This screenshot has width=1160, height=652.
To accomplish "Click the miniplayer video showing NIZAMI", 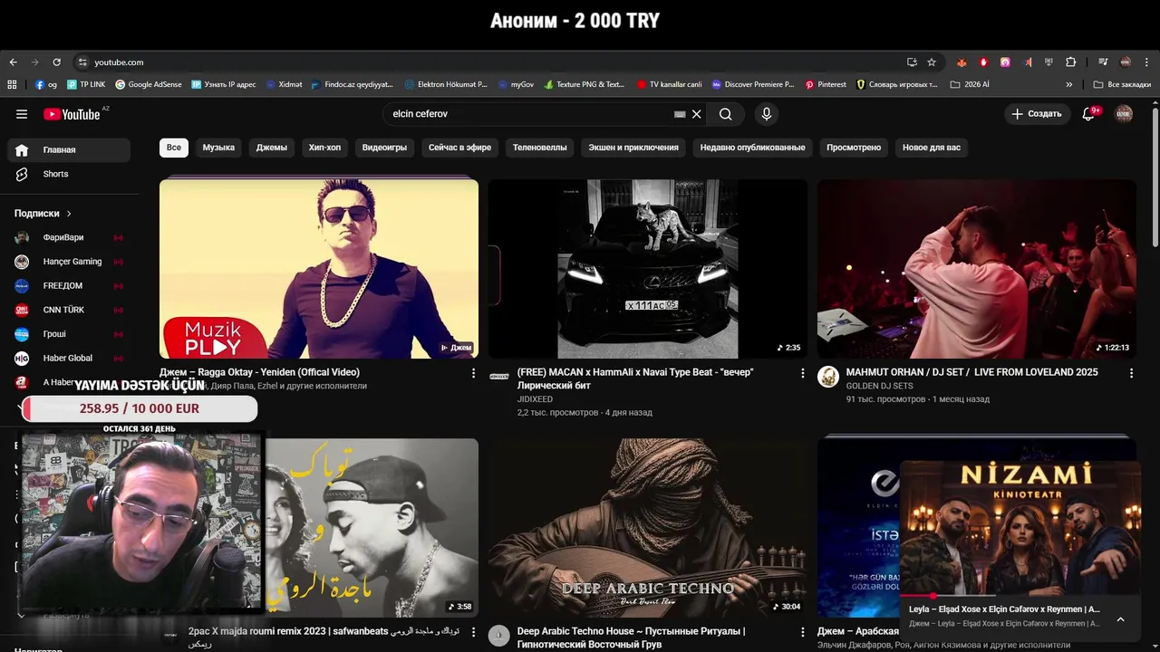I will [x=1020, y=528].
